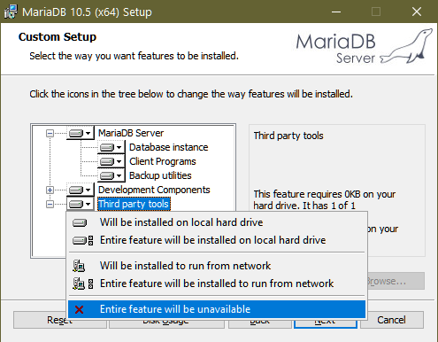
Task: Choose Entire feature will be installed on local hard drive
Action: 217,240
